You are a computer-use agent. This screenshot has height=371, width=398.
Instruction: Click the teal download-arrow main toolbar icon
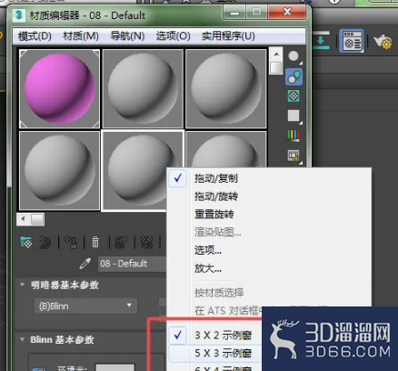click(321, 40)
